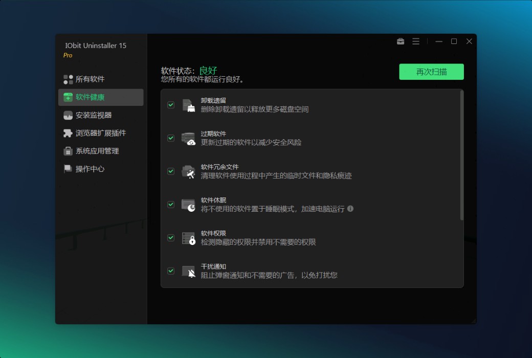This screenshot has height=358, width=532.
Task: Click the 系统应用管理 store bag icon
Action: click(x=68, y=151)
